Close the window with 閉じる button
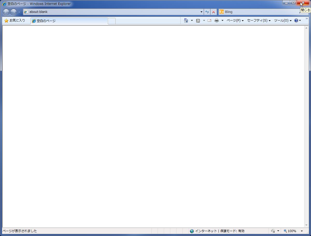This screenshot has height=236, width=311. [x=303, y=3]
